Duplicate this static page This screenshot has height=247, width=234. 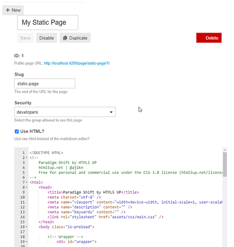(x=75, y=38)
